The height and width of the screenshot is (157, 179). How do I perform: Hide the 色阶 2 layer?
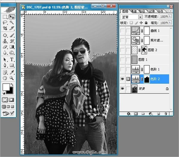tap(122, 79)
